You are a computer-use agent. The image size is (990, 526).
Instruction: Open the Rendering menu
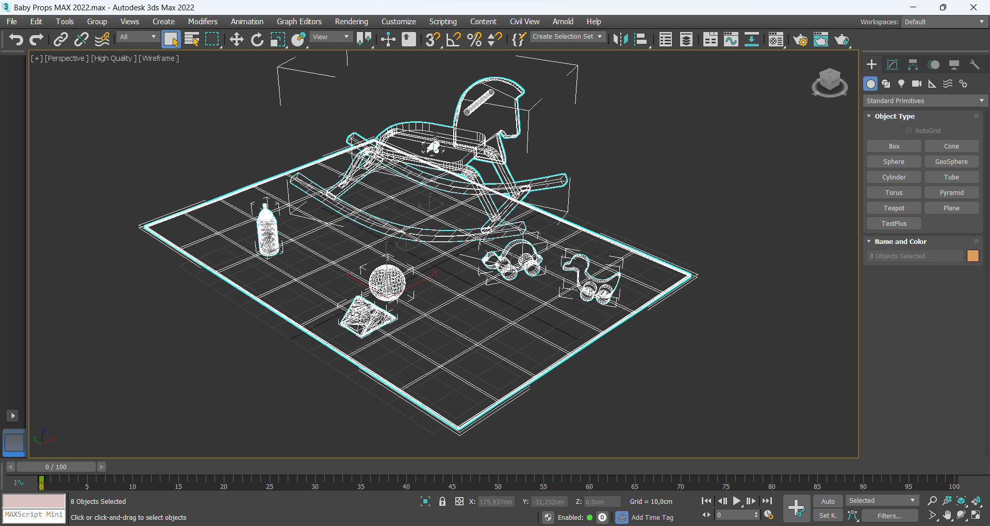click(352, 22)
